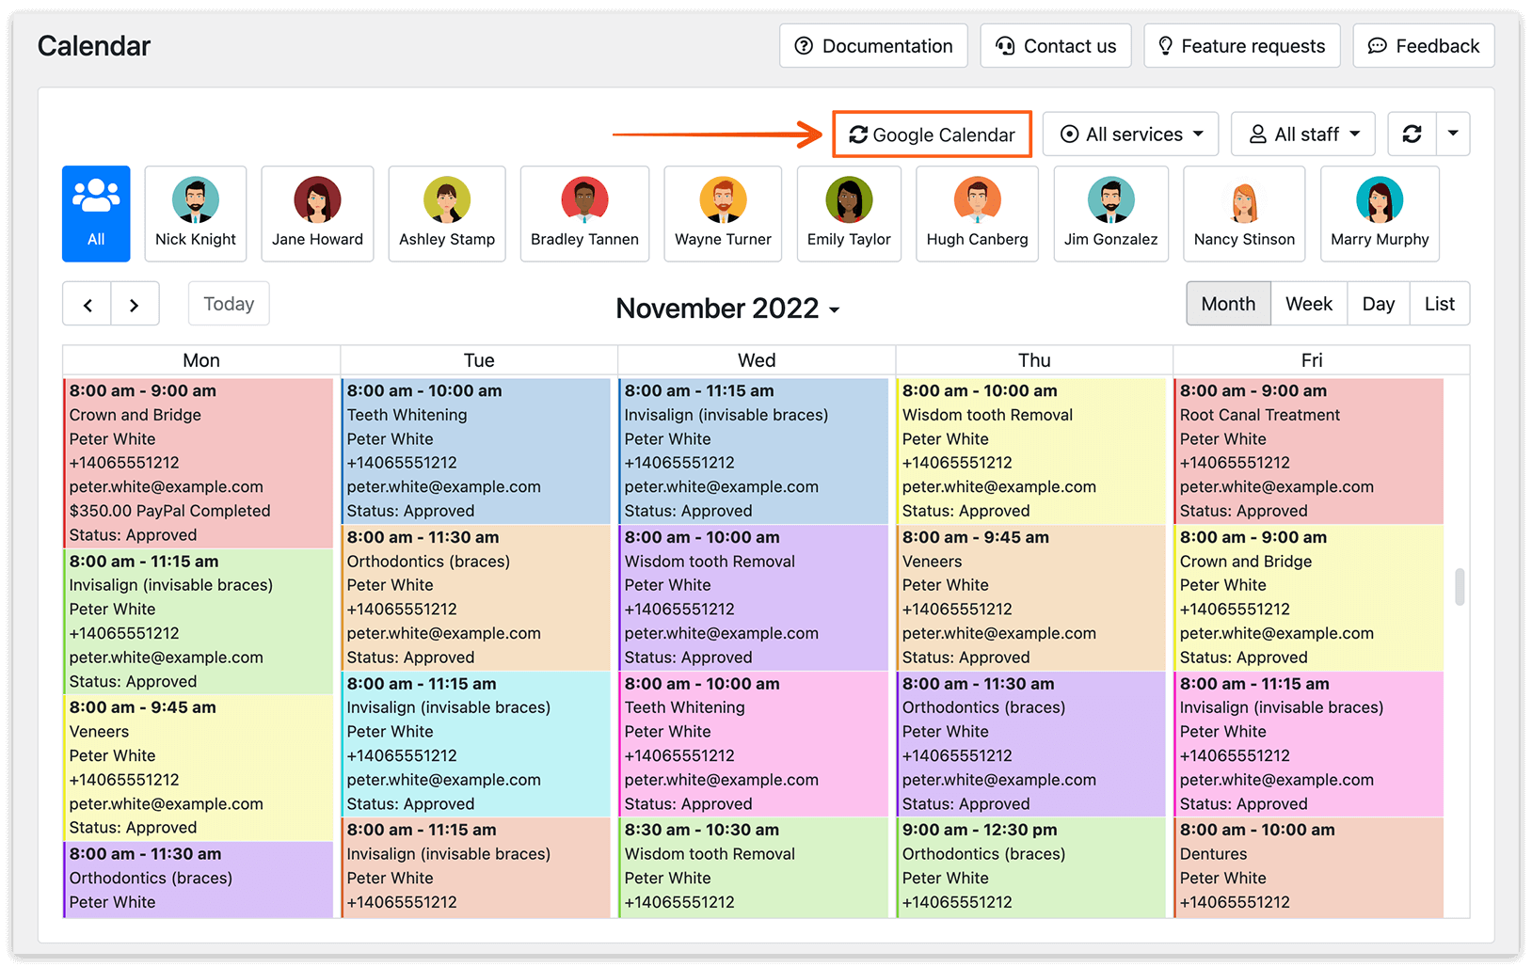Open Monday Crown and Bridge appointment
The image size is (1532, 967).
tap(198, 463)
